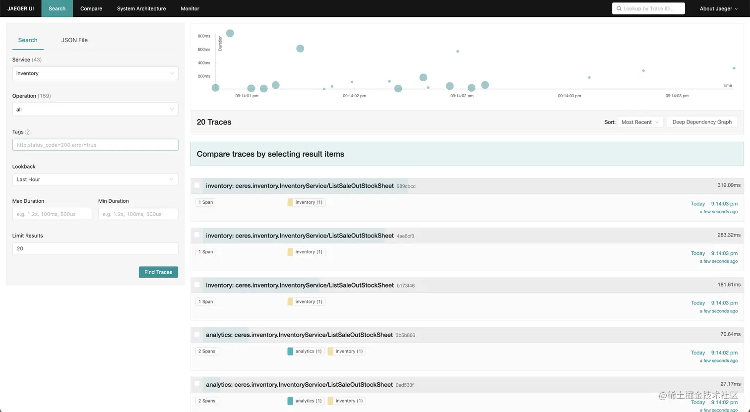Open the Deep Dependency Graph
The width and height of the screenshot is (750, 412).
tap(702, 122)
